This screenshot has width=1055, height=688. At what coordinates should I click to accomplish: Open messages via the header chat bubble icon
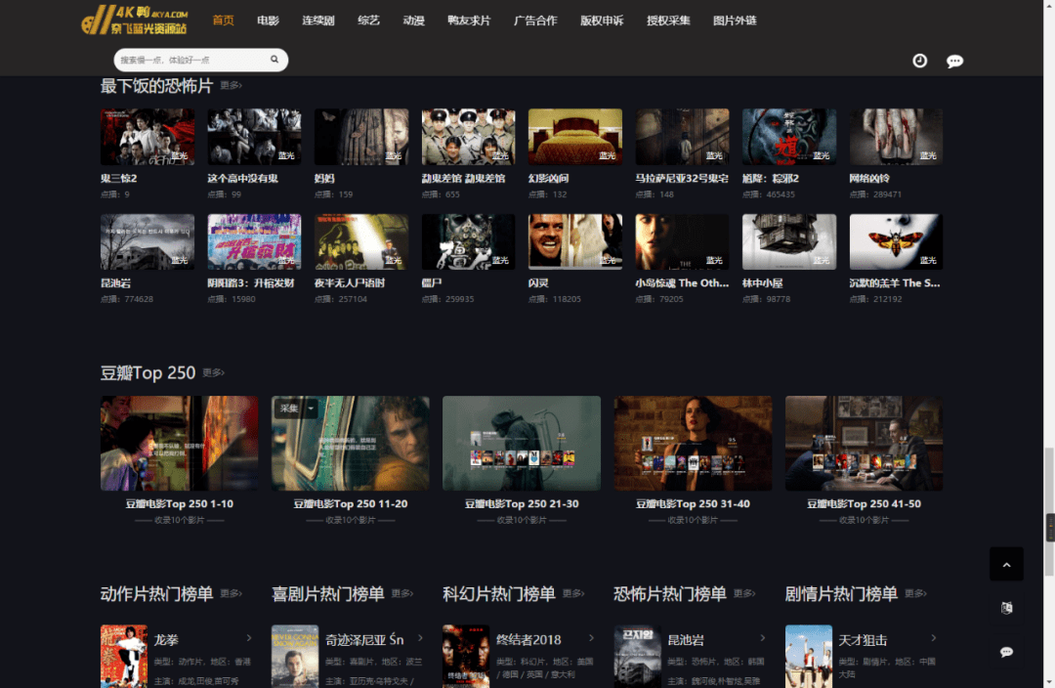pos(954,62)
